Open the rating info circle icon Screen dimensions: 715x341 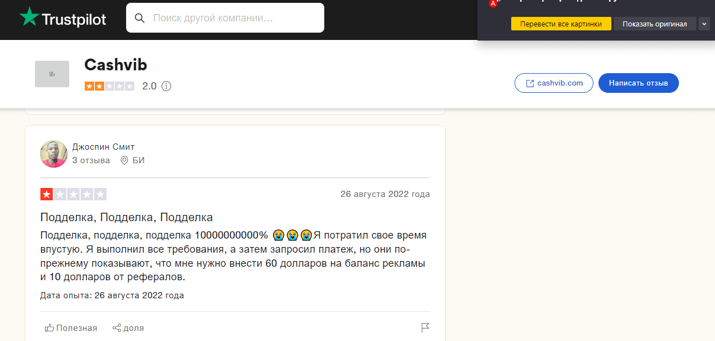(166, 86)
